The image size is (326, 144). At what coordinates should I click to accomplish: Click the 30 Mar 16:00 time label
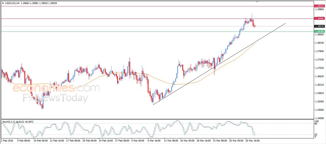[252, 140]
